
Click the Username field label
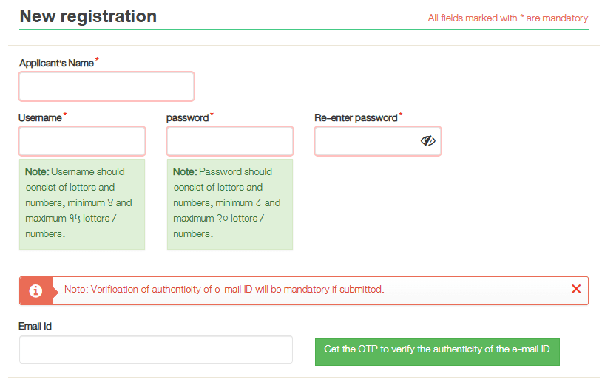click(40, 118)
